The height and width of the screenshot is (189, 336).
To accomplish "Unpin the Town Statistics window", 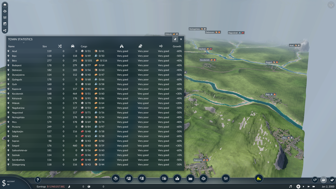I will (175, 39).
